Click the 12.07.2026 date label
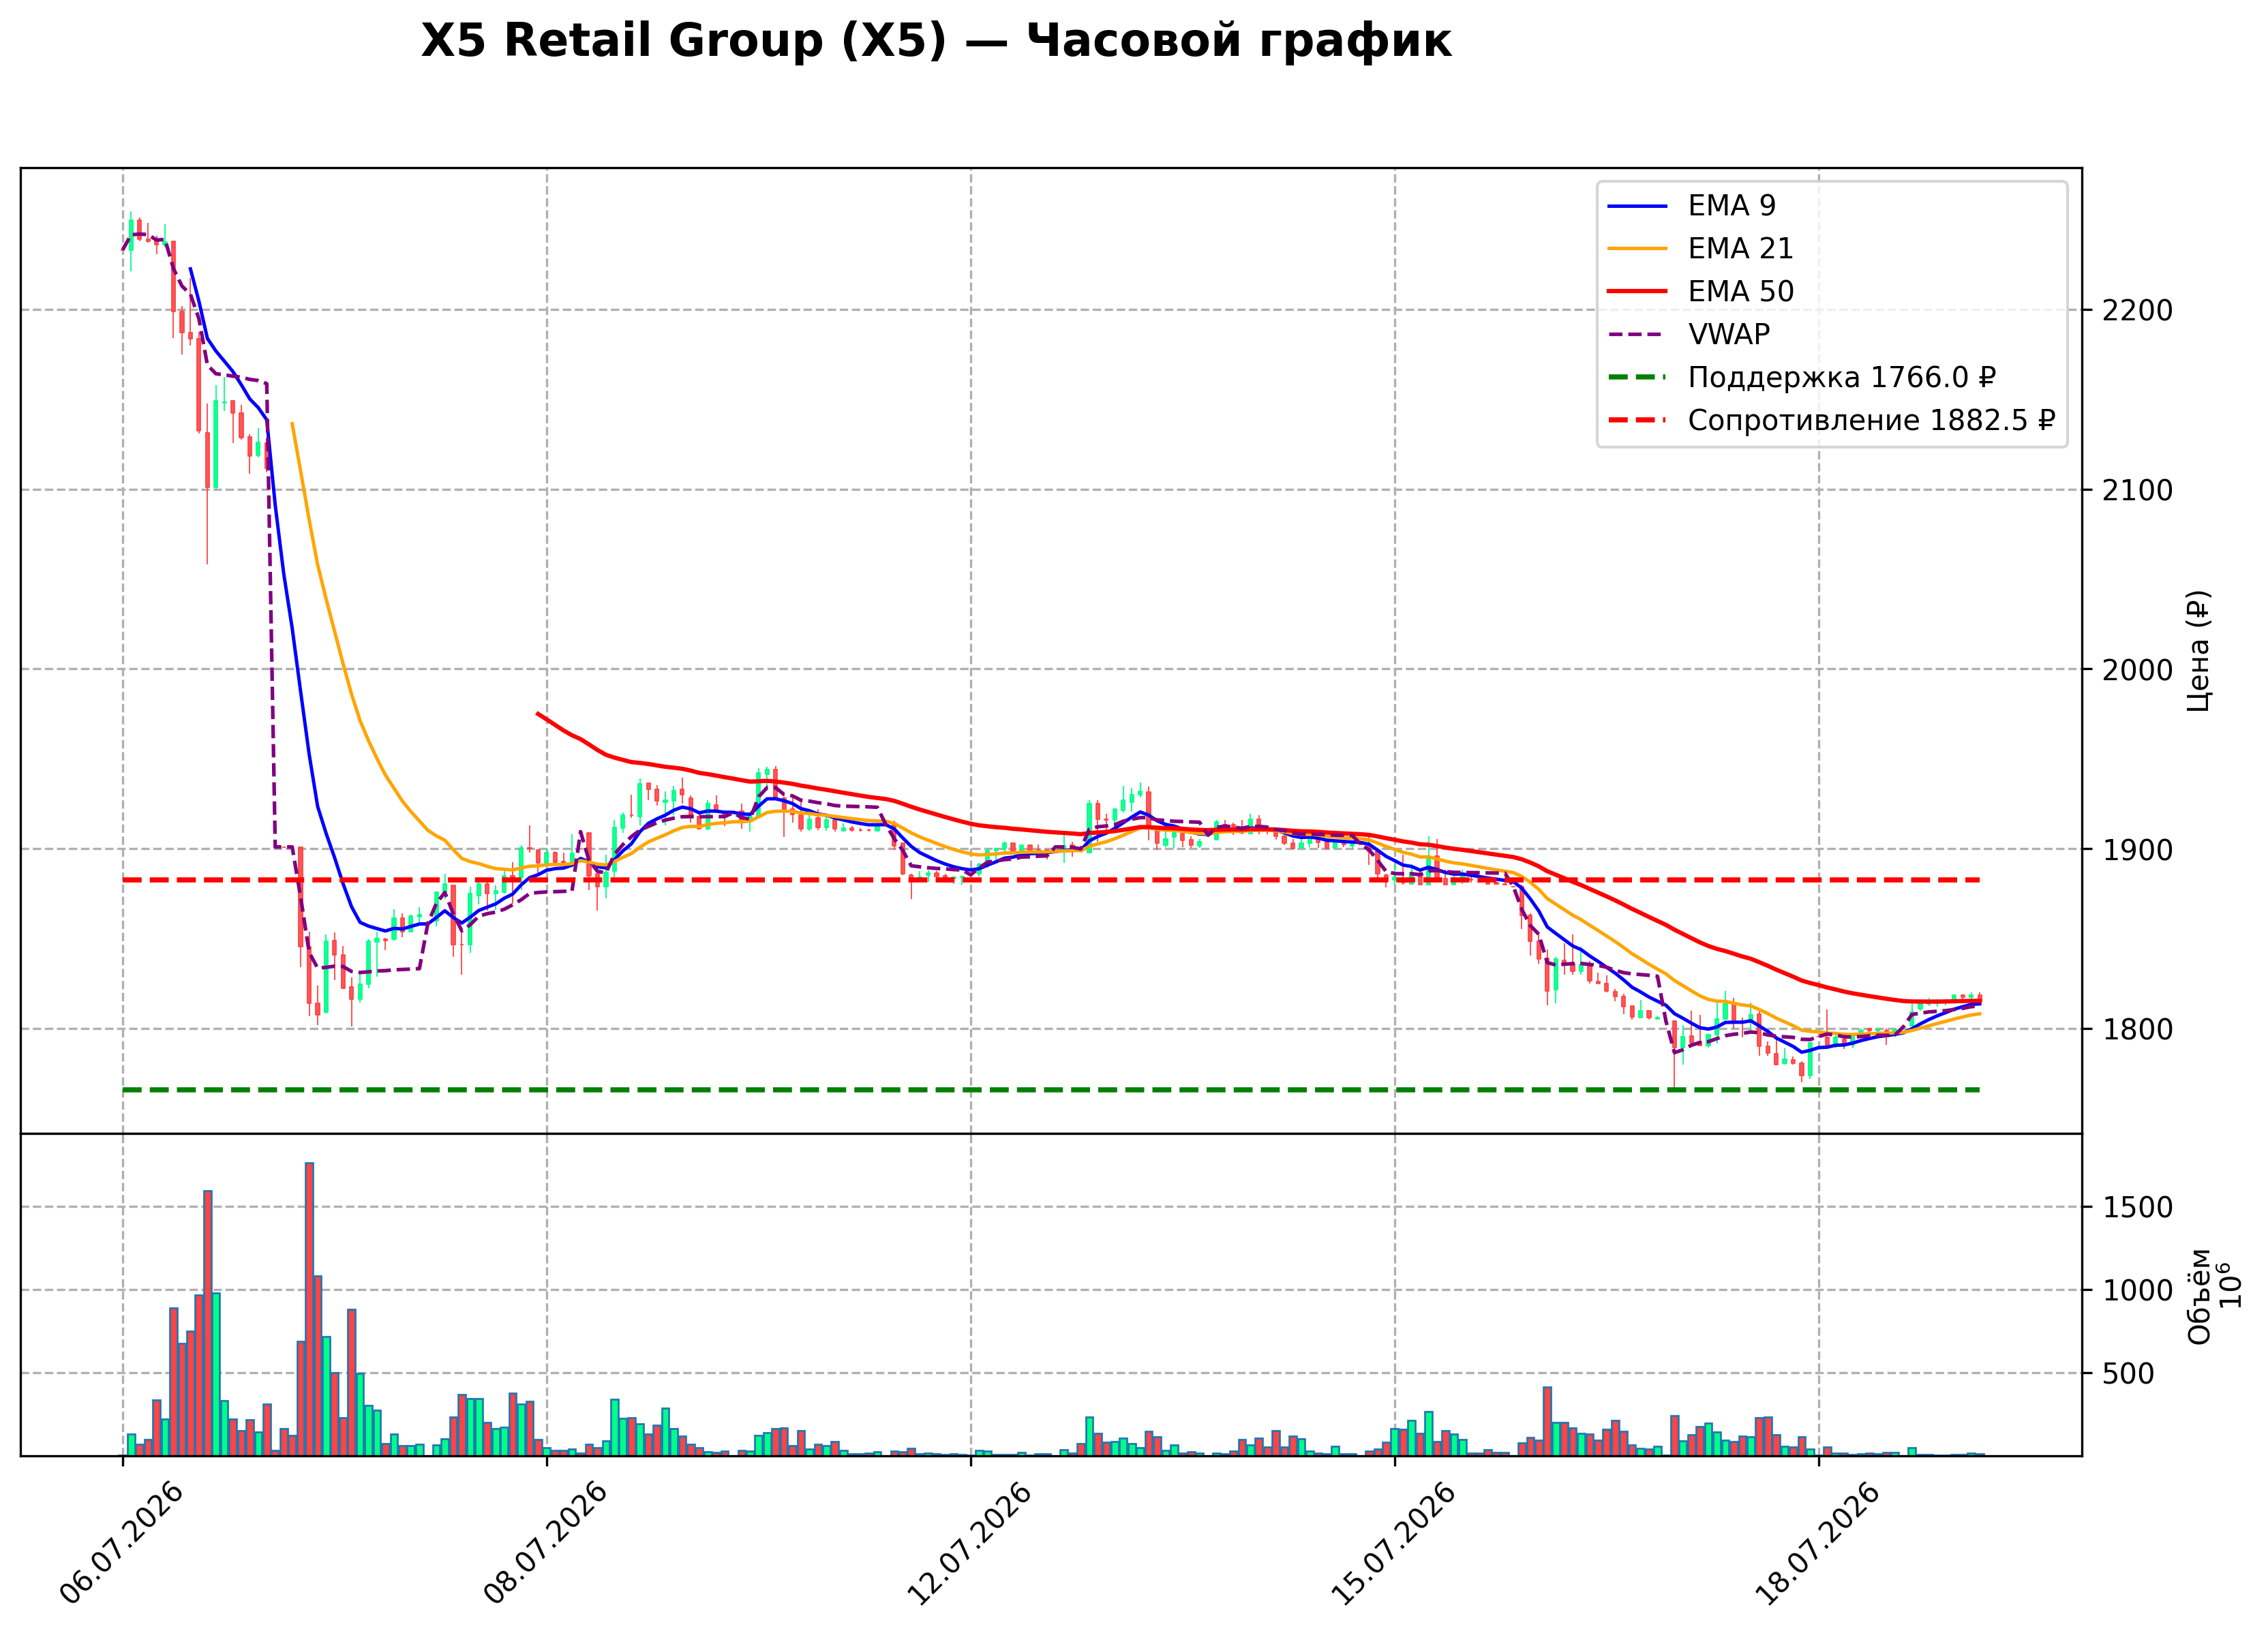The width and height of the screenshot is (2268, 1631). pos(970,1543)
